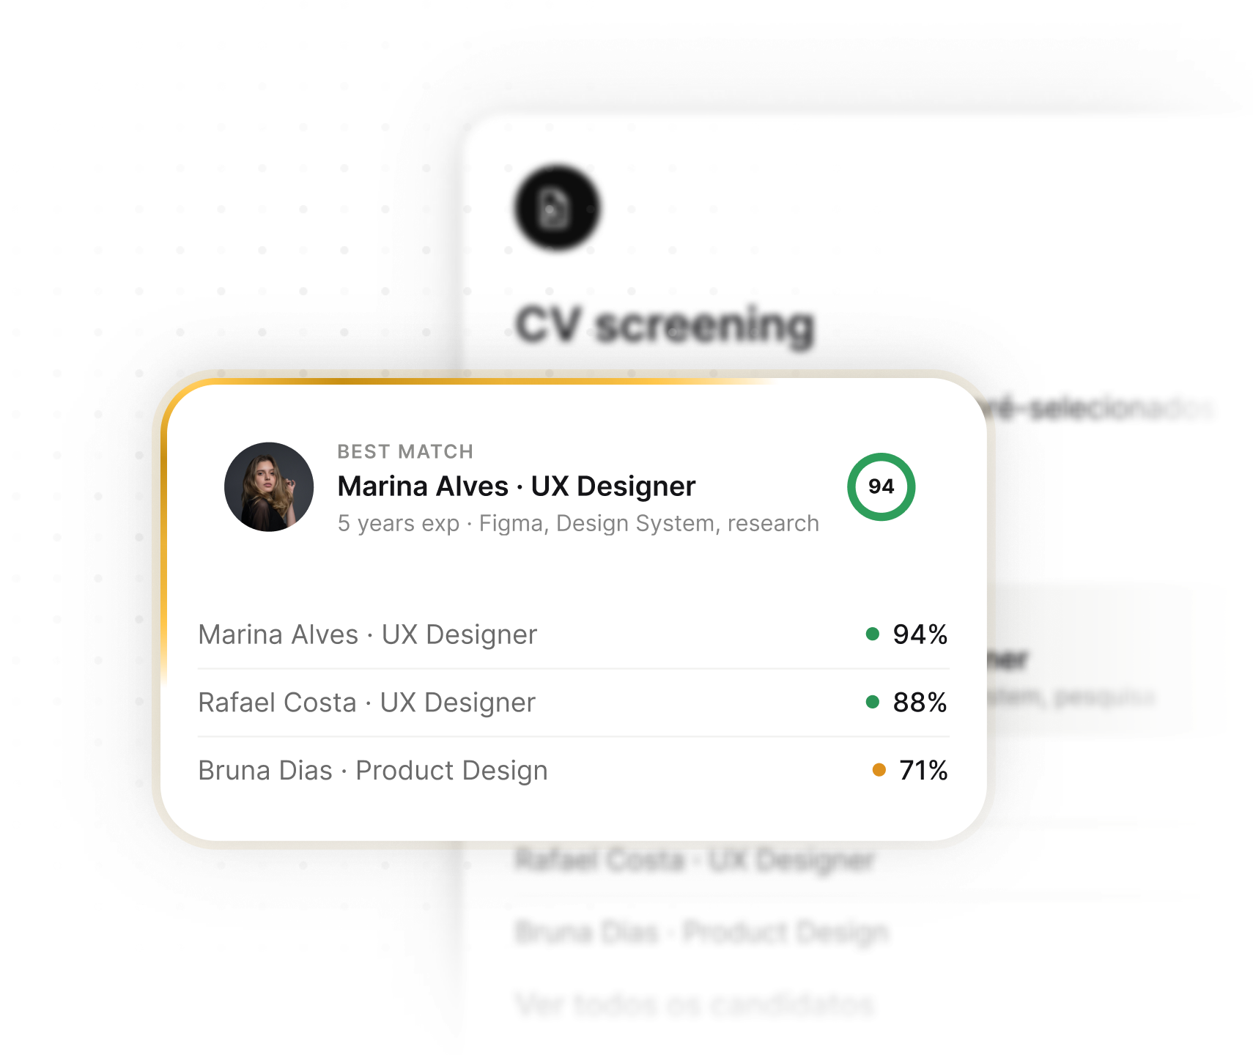The image size is (1253, 1055).
Task: Click the green 94 score ring
Action: pos(881,486)
